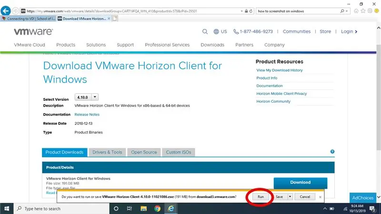Open a new browser tab
This screenshot has height=214, width=381.
point(115,19)
